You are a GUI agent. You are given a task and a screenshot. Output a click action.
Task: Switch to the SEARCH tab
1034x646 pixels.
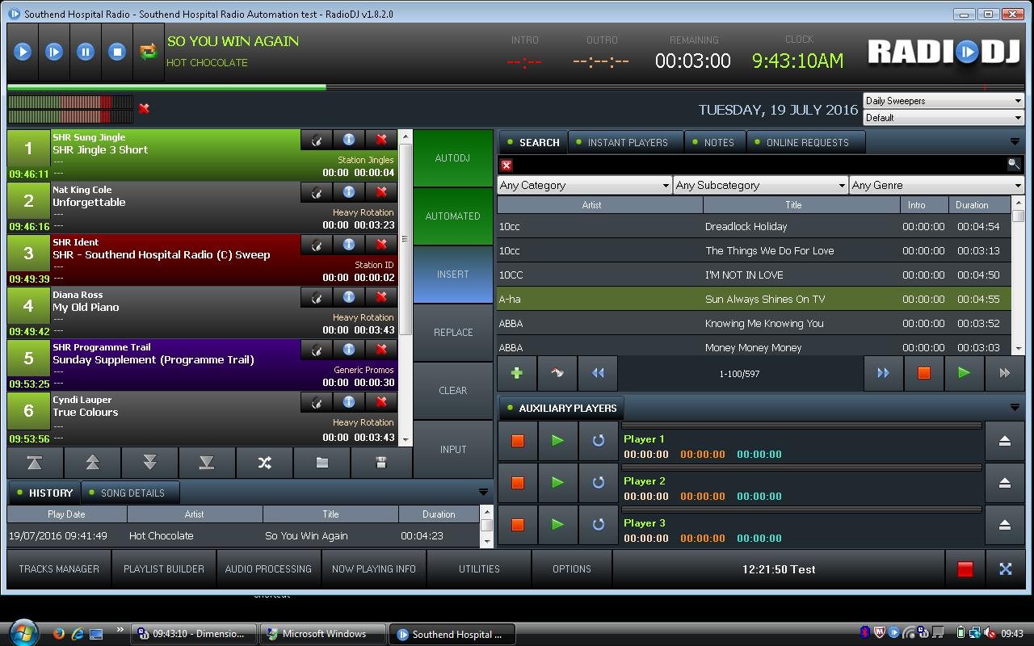point(532,142)
